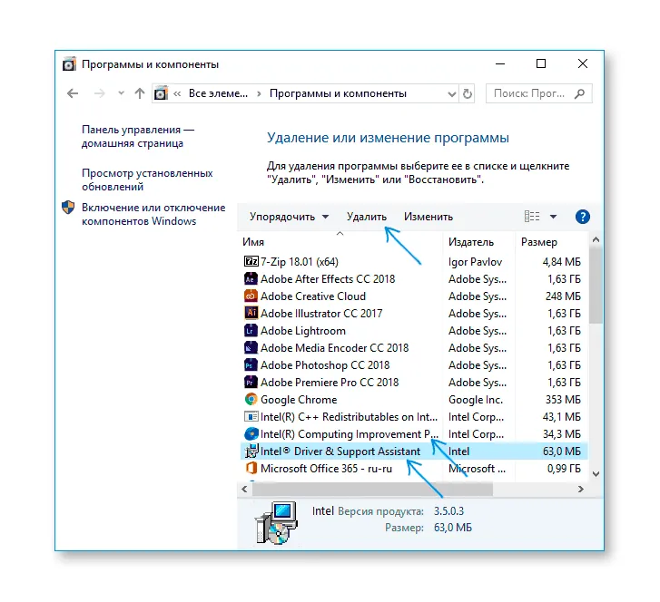Click the Control Panel icon in address bar
660x602 pixels.
tap(161, 93)
